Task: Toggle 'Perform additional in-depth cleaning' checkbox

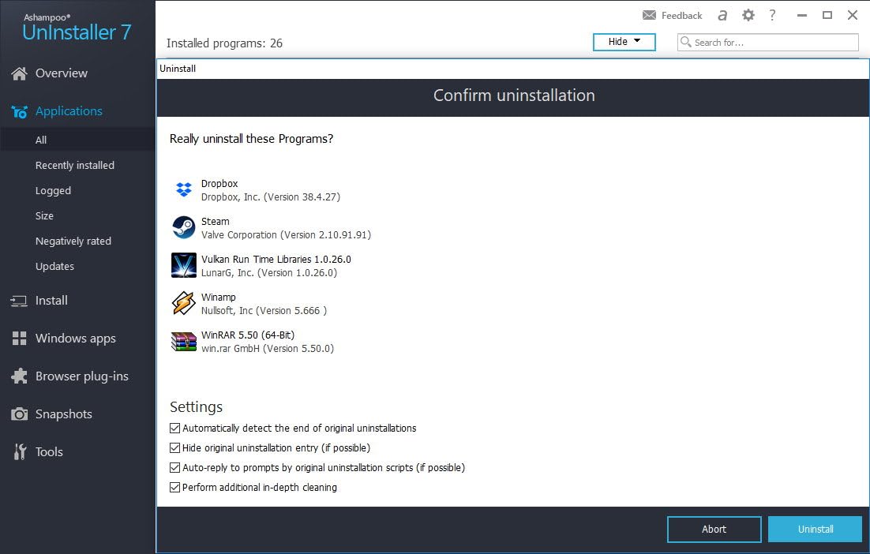Action: pyautogui.click(x=174, y=488)
